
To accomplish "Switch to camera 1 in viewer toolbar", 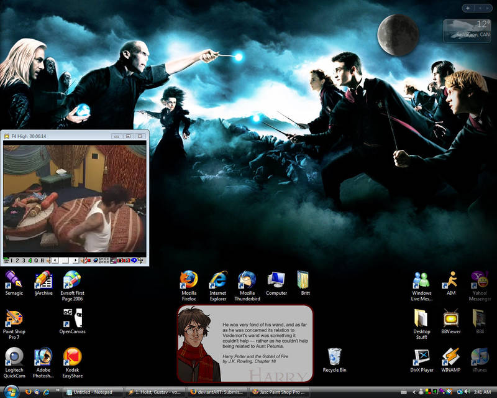I will [x=11, y=261].
